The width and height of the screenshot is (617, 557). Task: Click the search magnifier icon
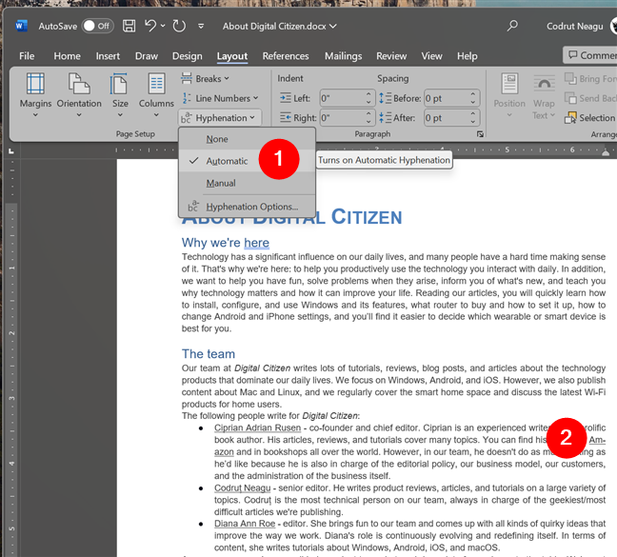click(x=512, y=26)
